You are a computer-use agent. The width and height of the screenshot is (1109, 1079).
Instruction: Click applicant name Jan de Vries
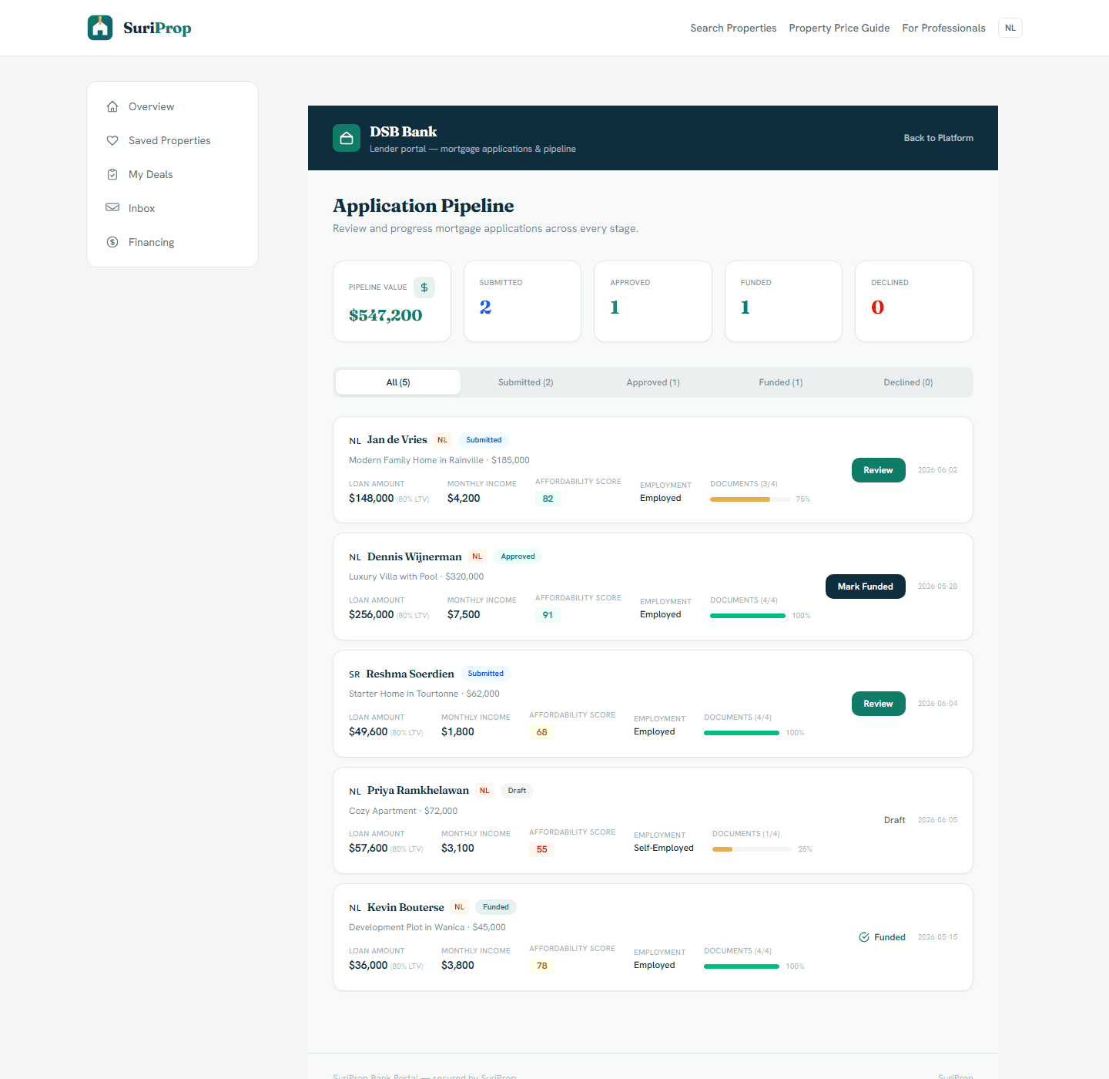tap(397, 440)
